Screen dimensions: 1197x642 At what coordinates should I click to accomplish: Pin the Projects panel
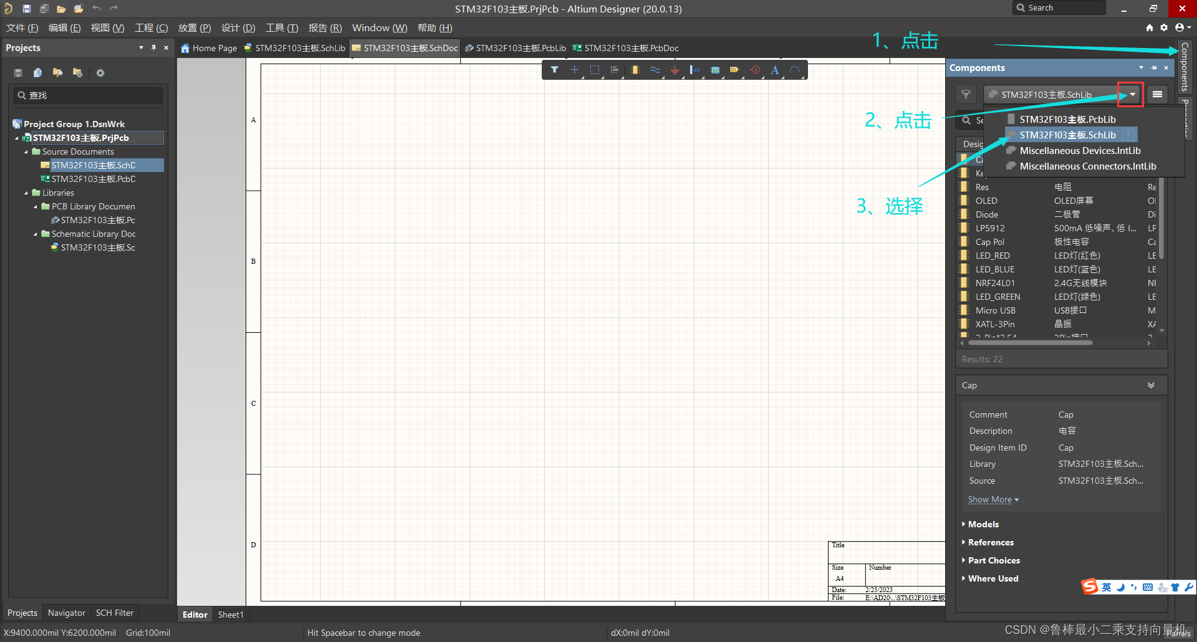[x=153, y=48]
